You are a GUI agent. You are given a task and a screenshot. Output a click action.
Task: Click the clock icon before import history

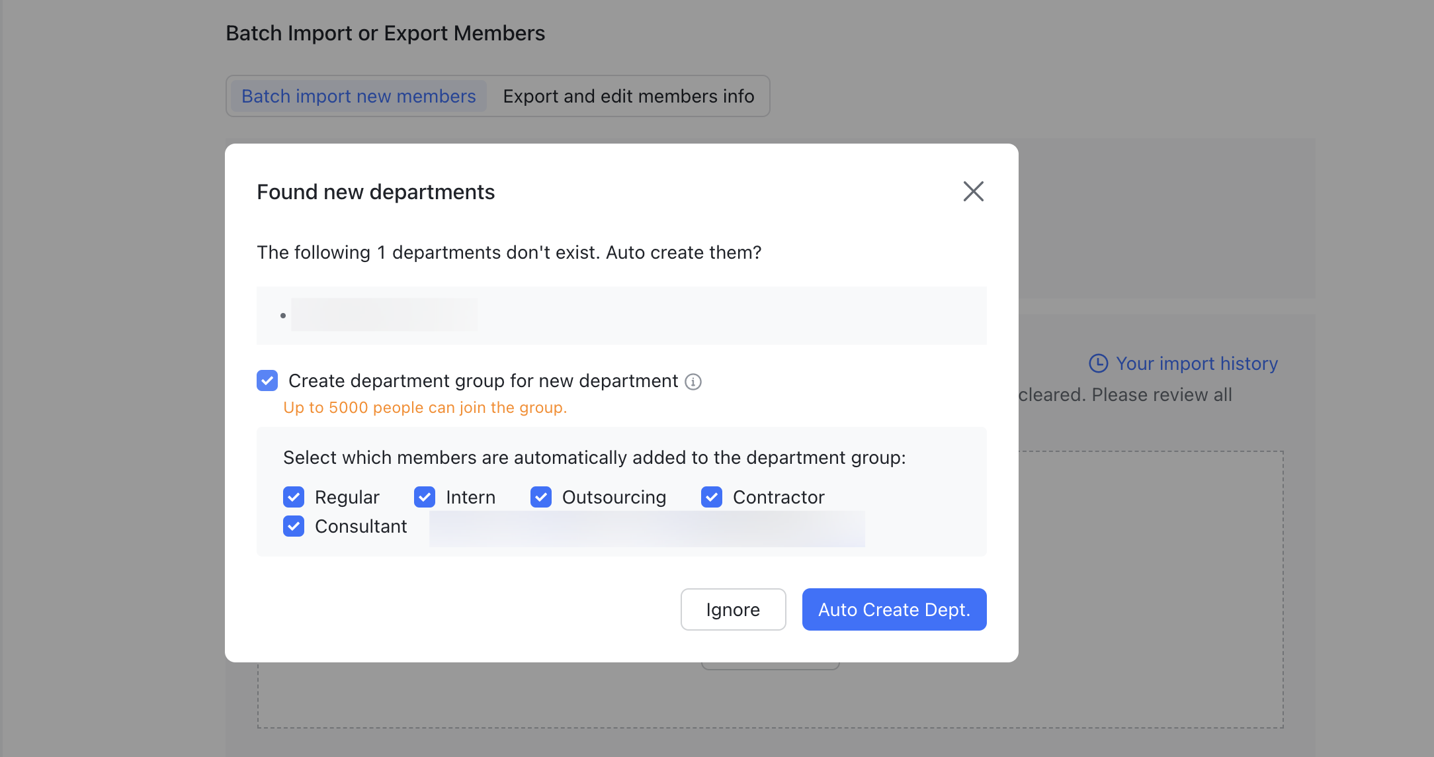point(1097,363)
